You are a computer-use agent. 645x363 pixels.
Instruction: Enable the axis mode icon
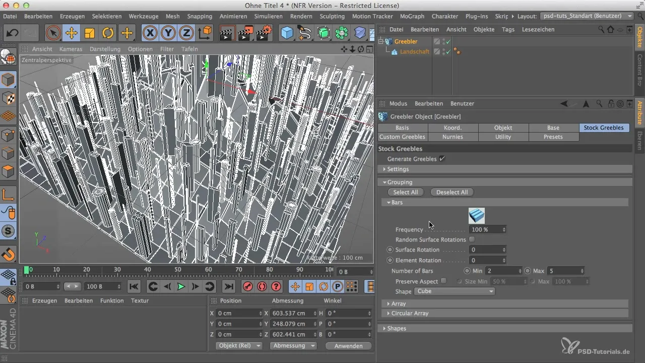click(x=9, y=195)
